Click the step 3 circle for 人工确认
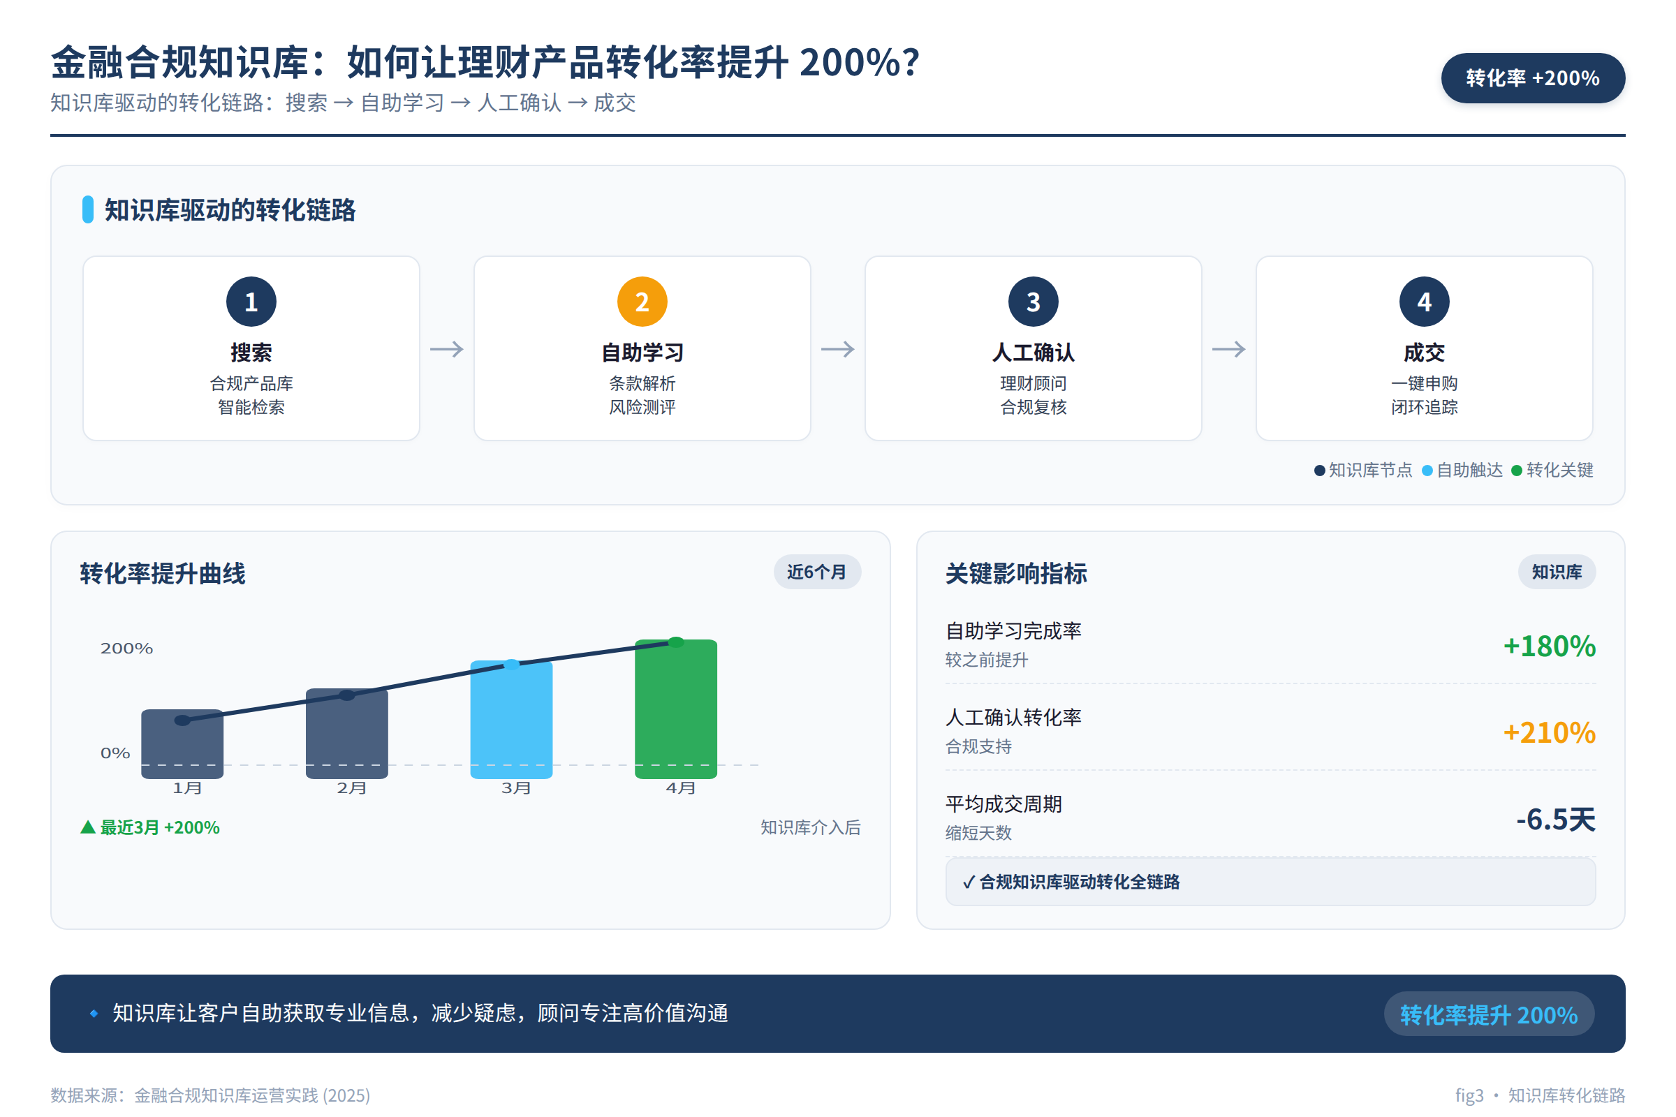The image size is (1676, 1117). [x=1034, y=302]
